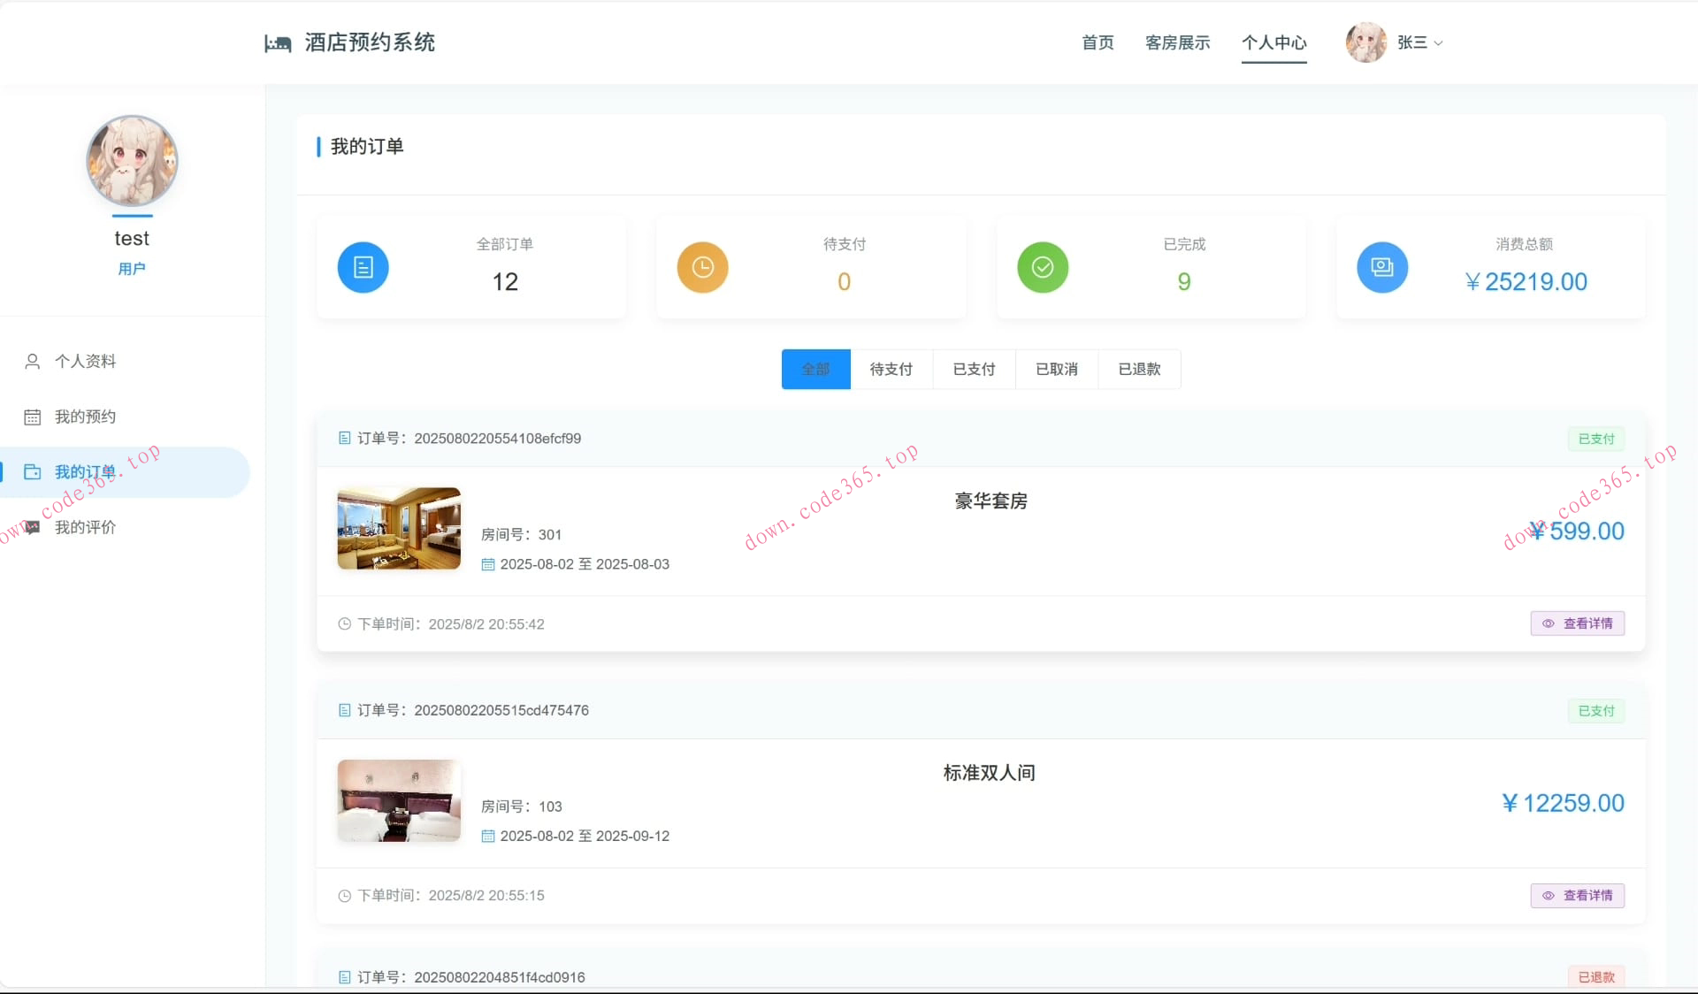The height and width of the screenshot is (994, 1698).
Task: Select the 待支付 order filter tab
Action: click(x=891, y=369)
